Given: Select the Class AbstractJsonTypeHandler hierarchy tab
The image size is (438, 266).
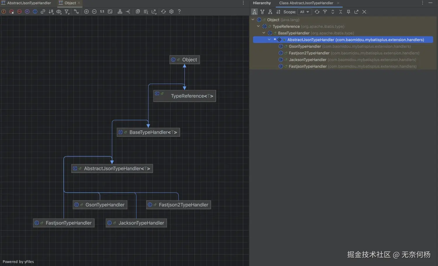Looking at the screenshot, I should pyautogui.click(x=306, y=3).
